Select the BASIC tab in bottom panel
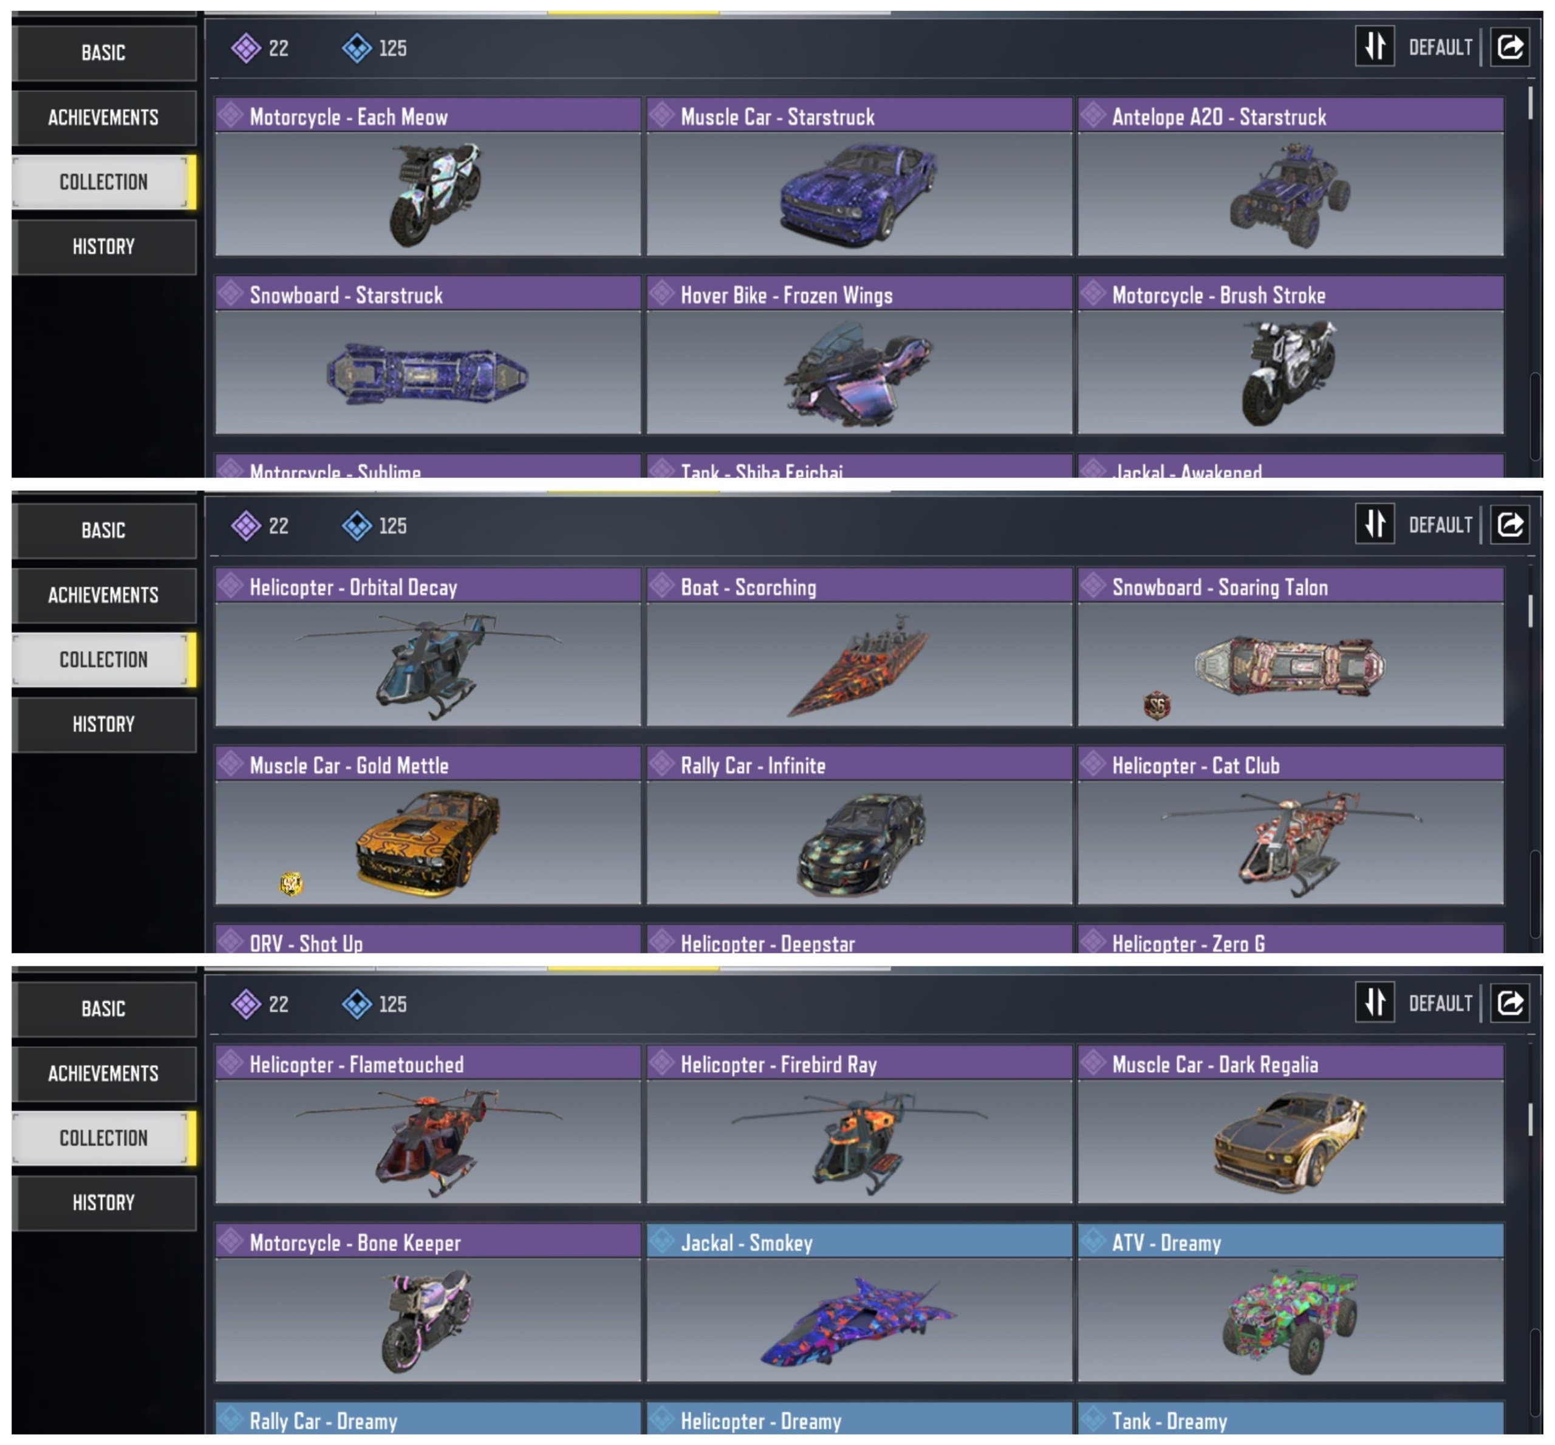 [x=103, y=1009]
